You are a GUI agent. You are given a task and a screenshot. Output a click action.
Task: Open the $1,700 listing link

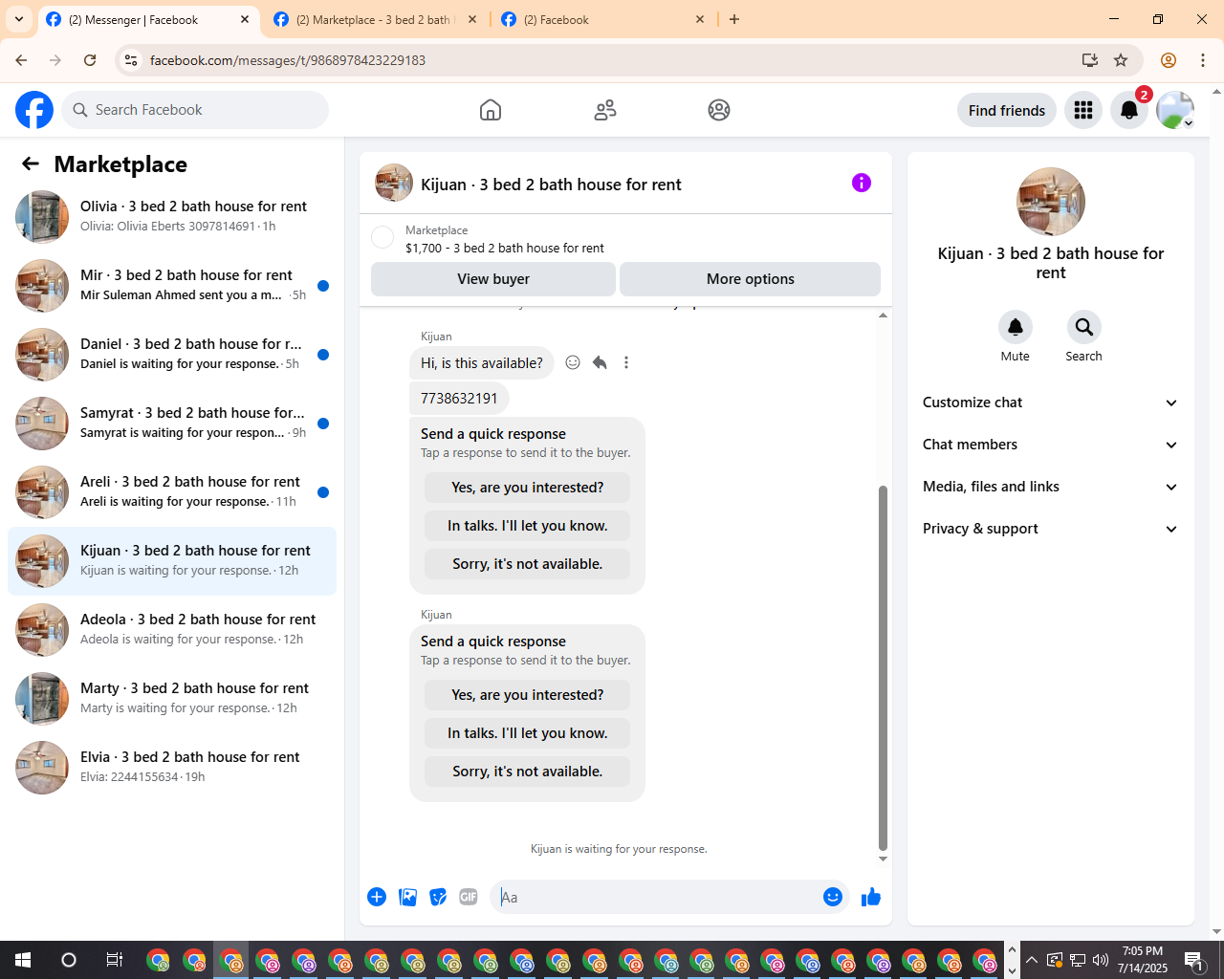tap(505, 248)
